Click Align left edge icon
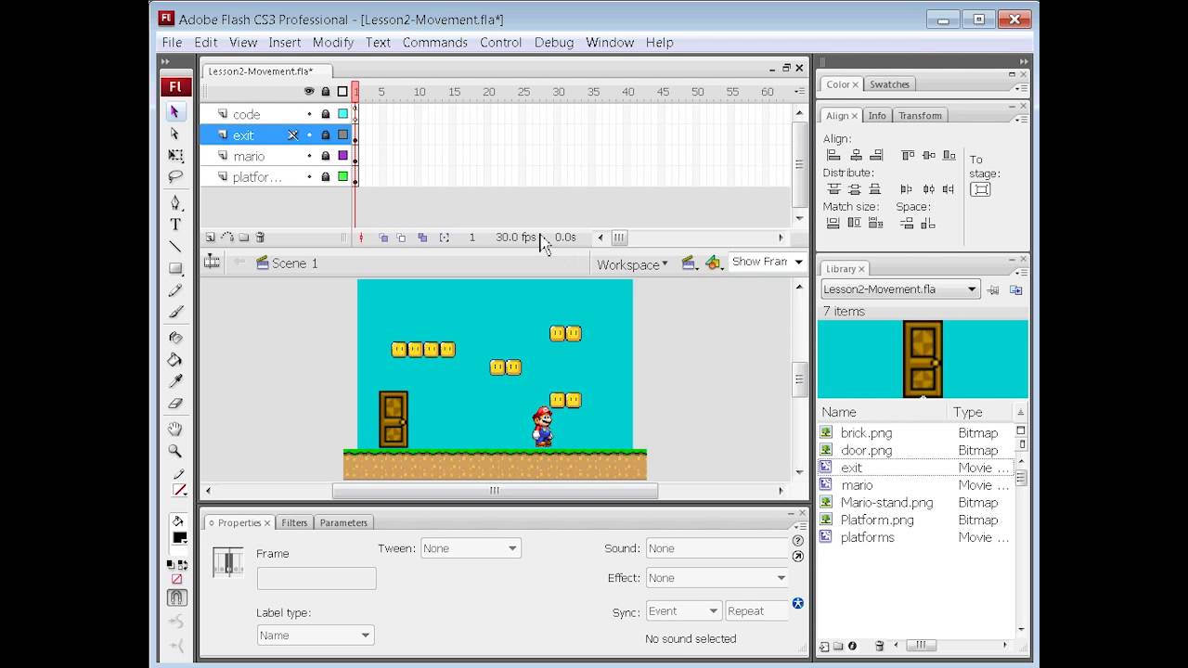1188x668 pixels. [833, 155]
